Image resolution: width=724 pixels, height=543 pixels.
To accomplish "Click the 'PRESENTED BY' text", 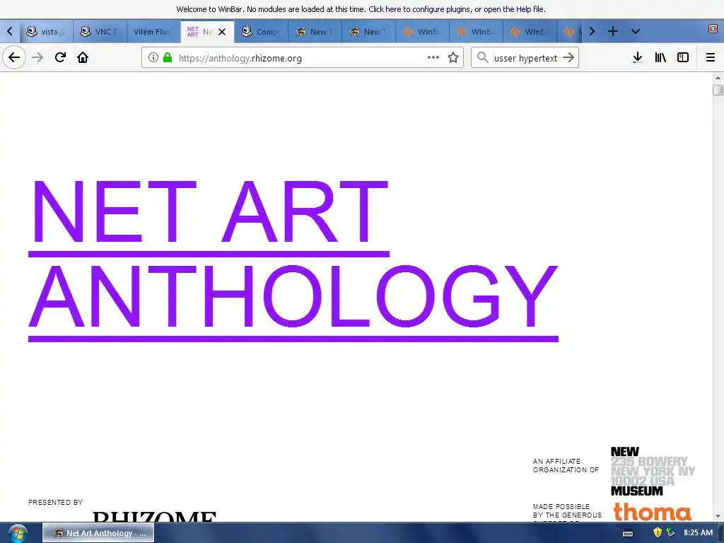I will (55, 503).
